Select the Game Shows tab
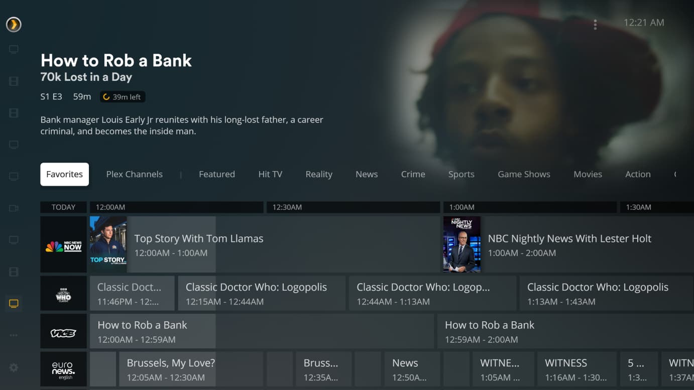Viewport: 694px width, 390px height. (524, 174)
